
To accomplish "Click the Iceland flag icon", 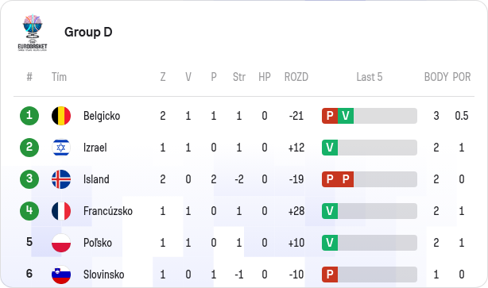I will (61, 179).
